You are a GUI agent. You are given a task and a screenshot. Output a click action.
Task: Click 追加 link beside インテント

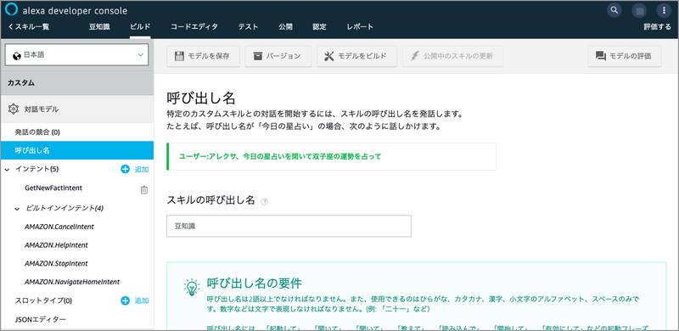coord(142,169)
